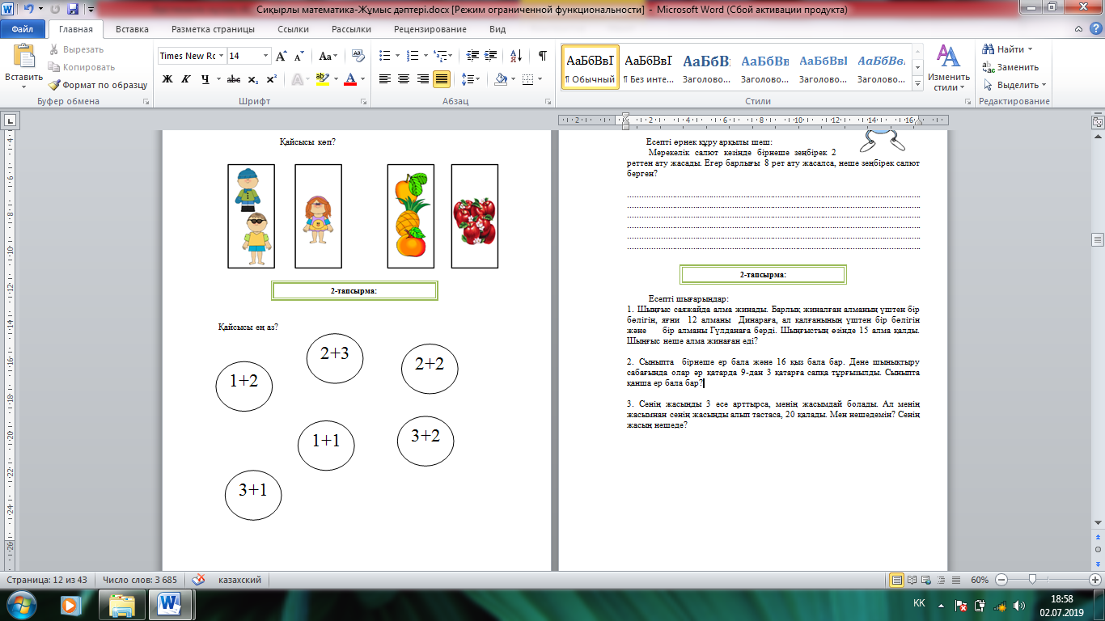Switch to the Рассылки (Mailings) tab
Image resolution: width=1105 pixels, height=621 pixels.
[x=351, y=29]
